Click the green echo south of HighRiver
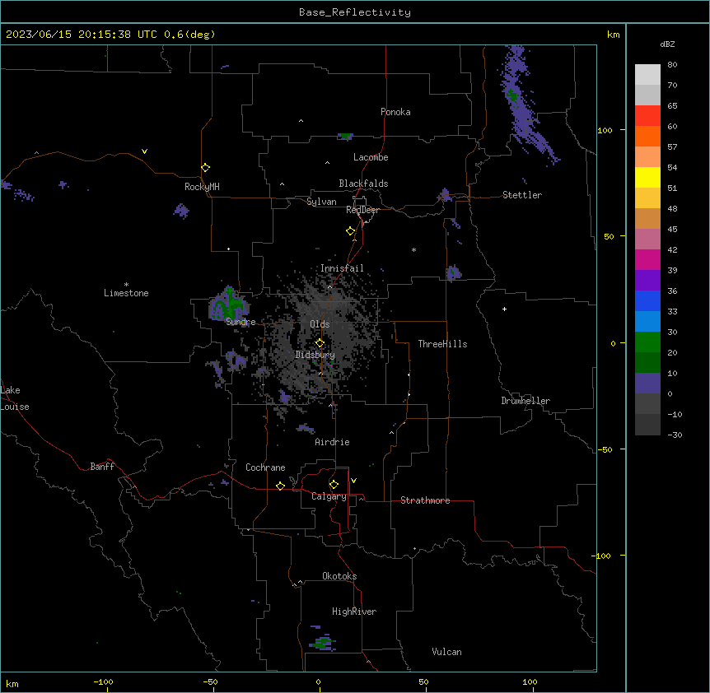The image size is (710, 693). click(x=324, y=642)
